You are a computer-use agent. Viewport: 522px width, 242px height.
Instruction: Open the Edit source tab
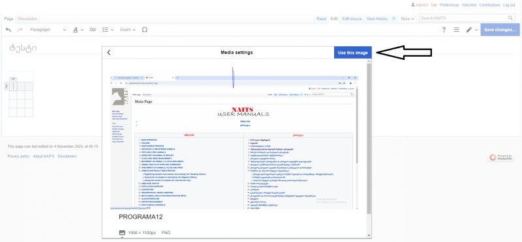(352, 19)
